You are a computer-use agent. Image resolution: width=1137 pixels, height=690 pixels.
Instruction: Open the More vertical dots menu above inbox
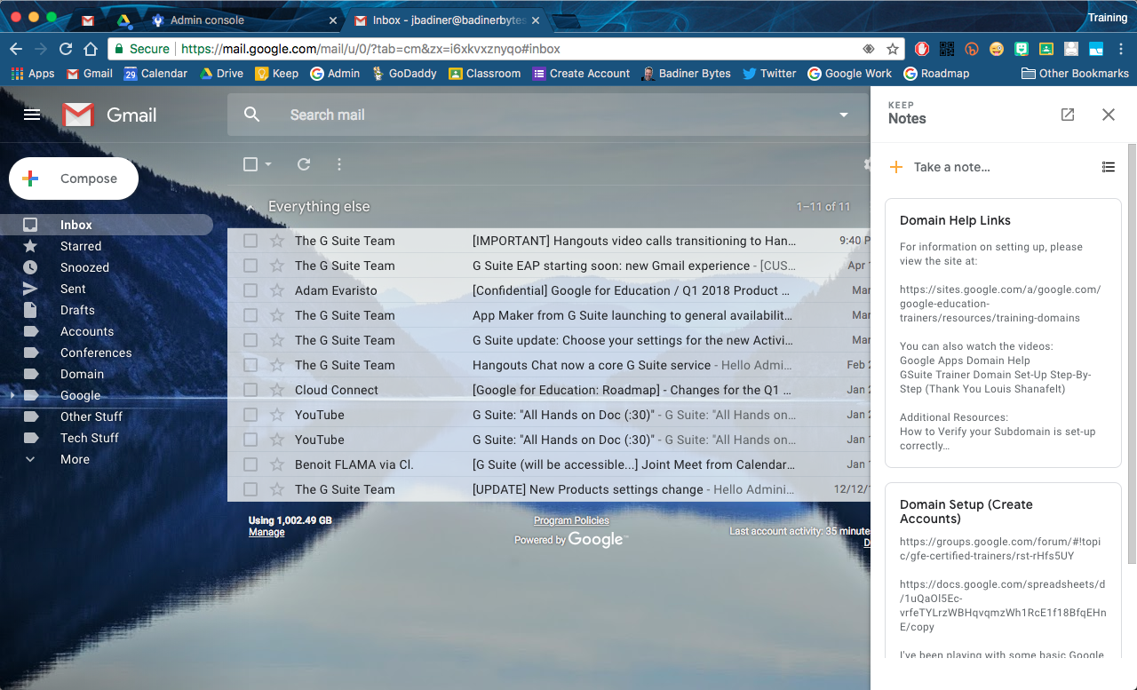[x=339, y=164]
